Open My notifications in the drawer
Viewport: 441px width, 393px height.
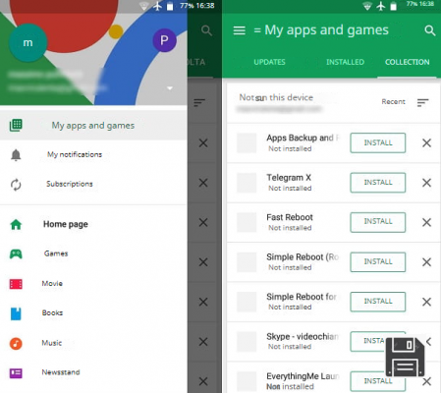point(93,154)
